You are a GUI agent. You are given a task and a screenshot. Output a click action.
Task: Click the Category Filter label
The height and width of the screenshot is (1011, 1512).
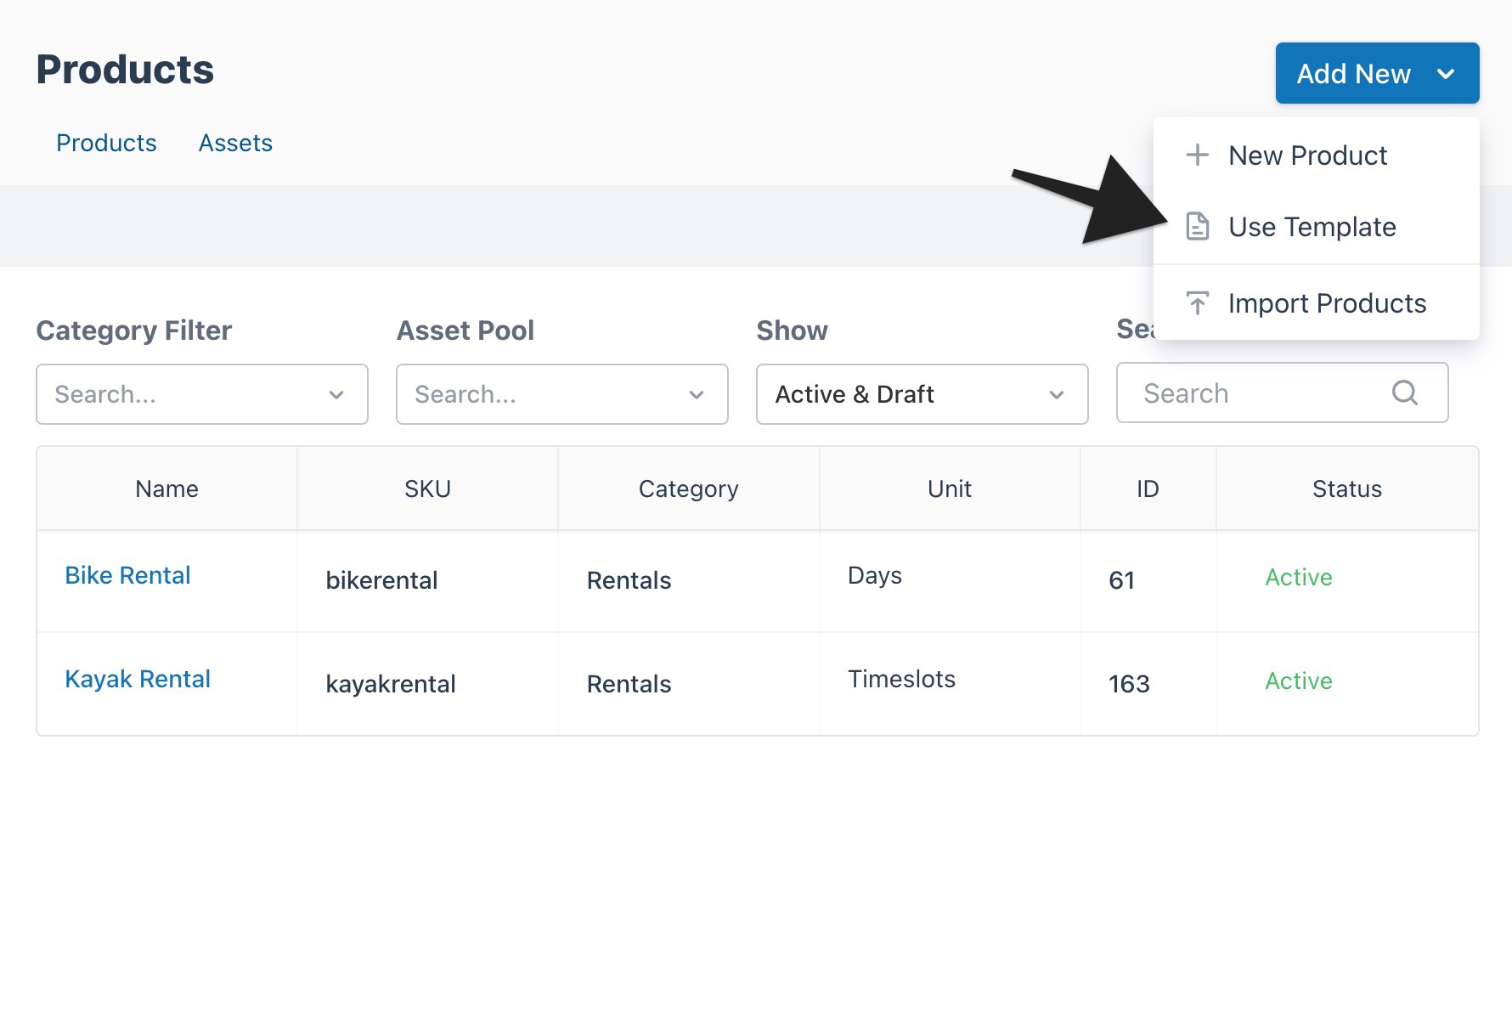click(134, 330)
